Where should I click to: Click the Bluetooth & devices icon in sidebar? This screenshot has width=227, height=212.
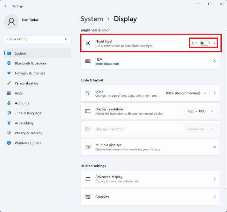pos(9,63)
